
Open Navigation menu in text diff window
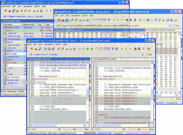coord(49,44)
